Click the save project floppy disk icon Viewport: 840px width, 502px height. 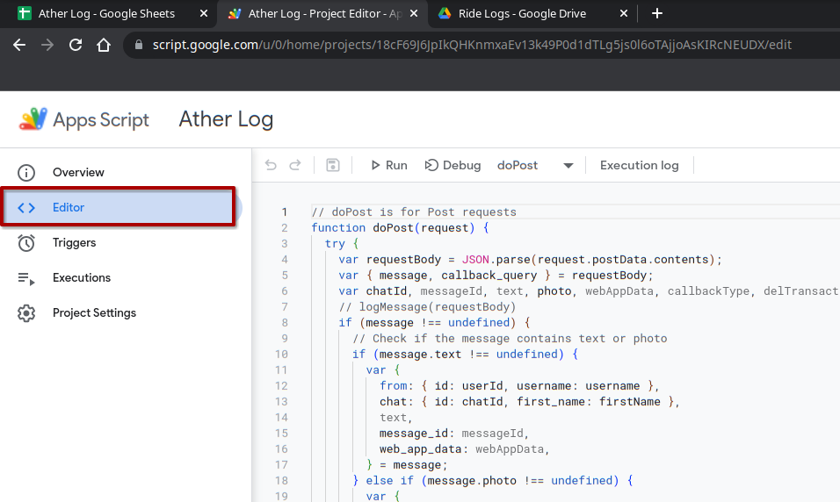coord(333,165)
